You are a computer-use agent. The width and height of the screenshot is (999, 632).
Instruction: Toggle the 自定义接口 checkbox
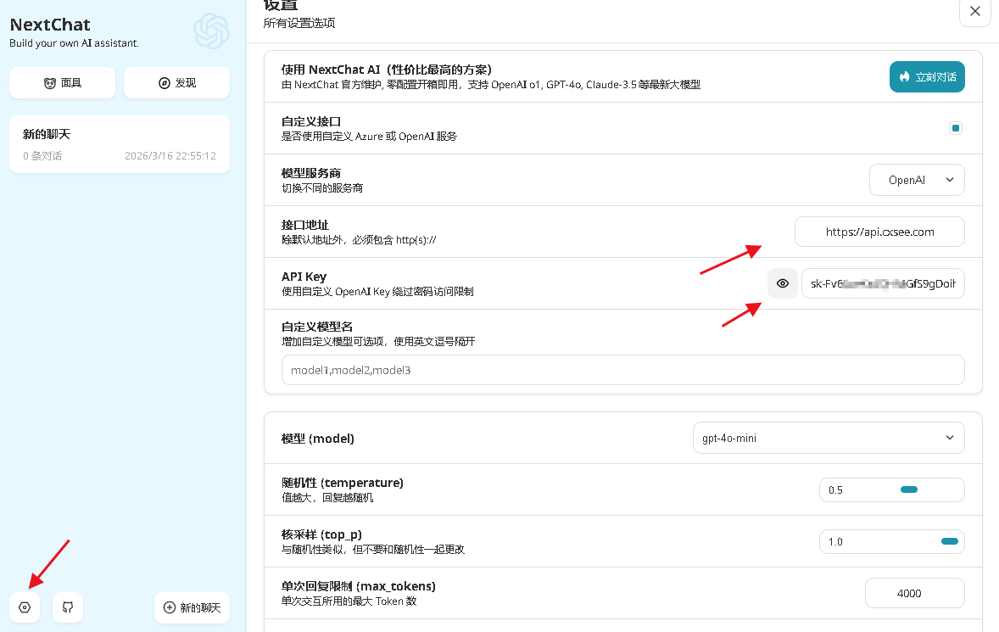pos(956,129)
